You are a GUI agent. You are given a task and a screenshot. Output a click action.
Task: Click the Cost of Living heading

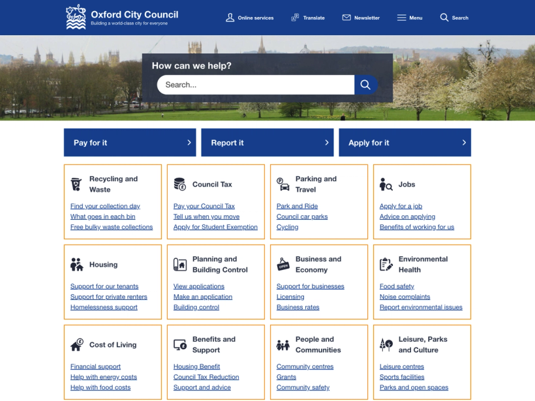point(113,345)
